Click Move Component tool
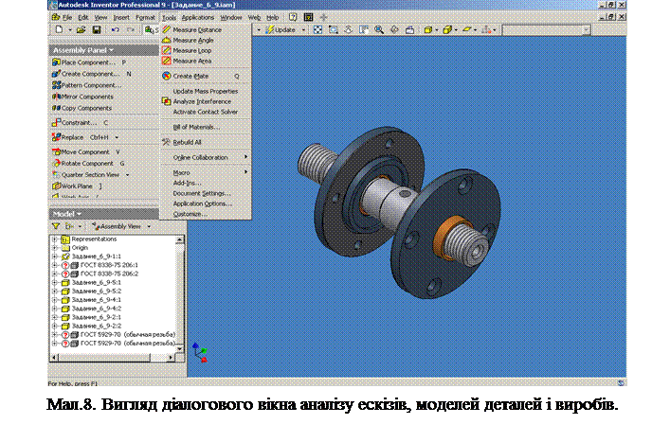This screenshot has height=442, width=652. click(85, 152)
